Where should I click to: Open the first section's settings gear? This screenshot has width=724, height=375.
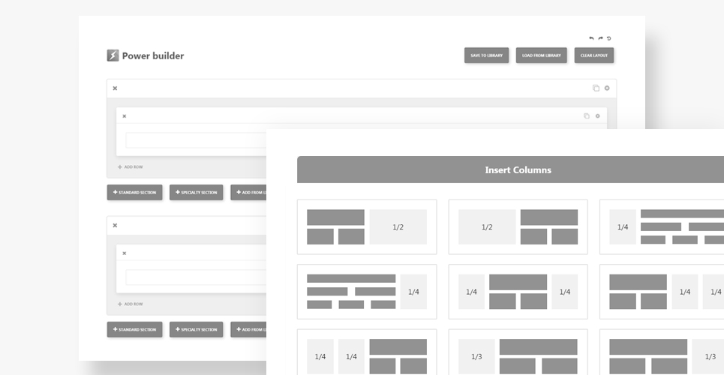(x=607, y=88)
